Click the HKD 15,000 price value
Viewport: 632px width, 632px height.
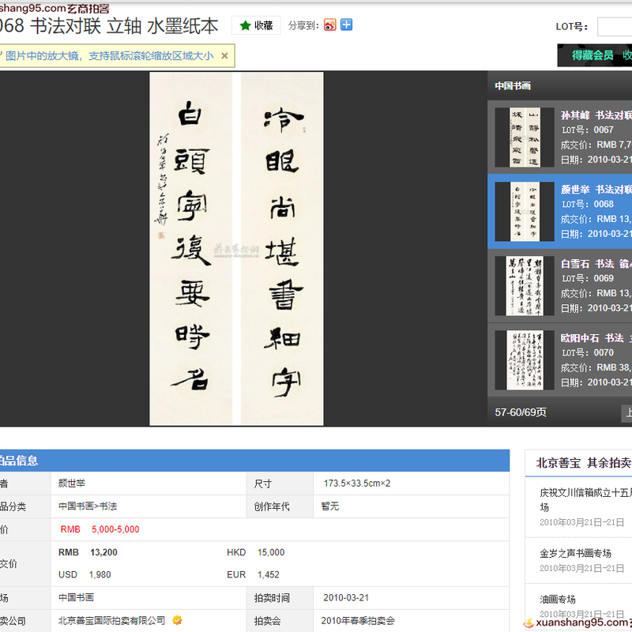[255, 552]
